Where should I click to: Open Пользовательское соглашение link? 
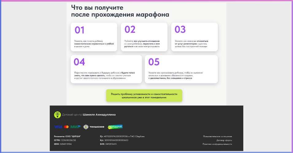[x=218, y=136]
